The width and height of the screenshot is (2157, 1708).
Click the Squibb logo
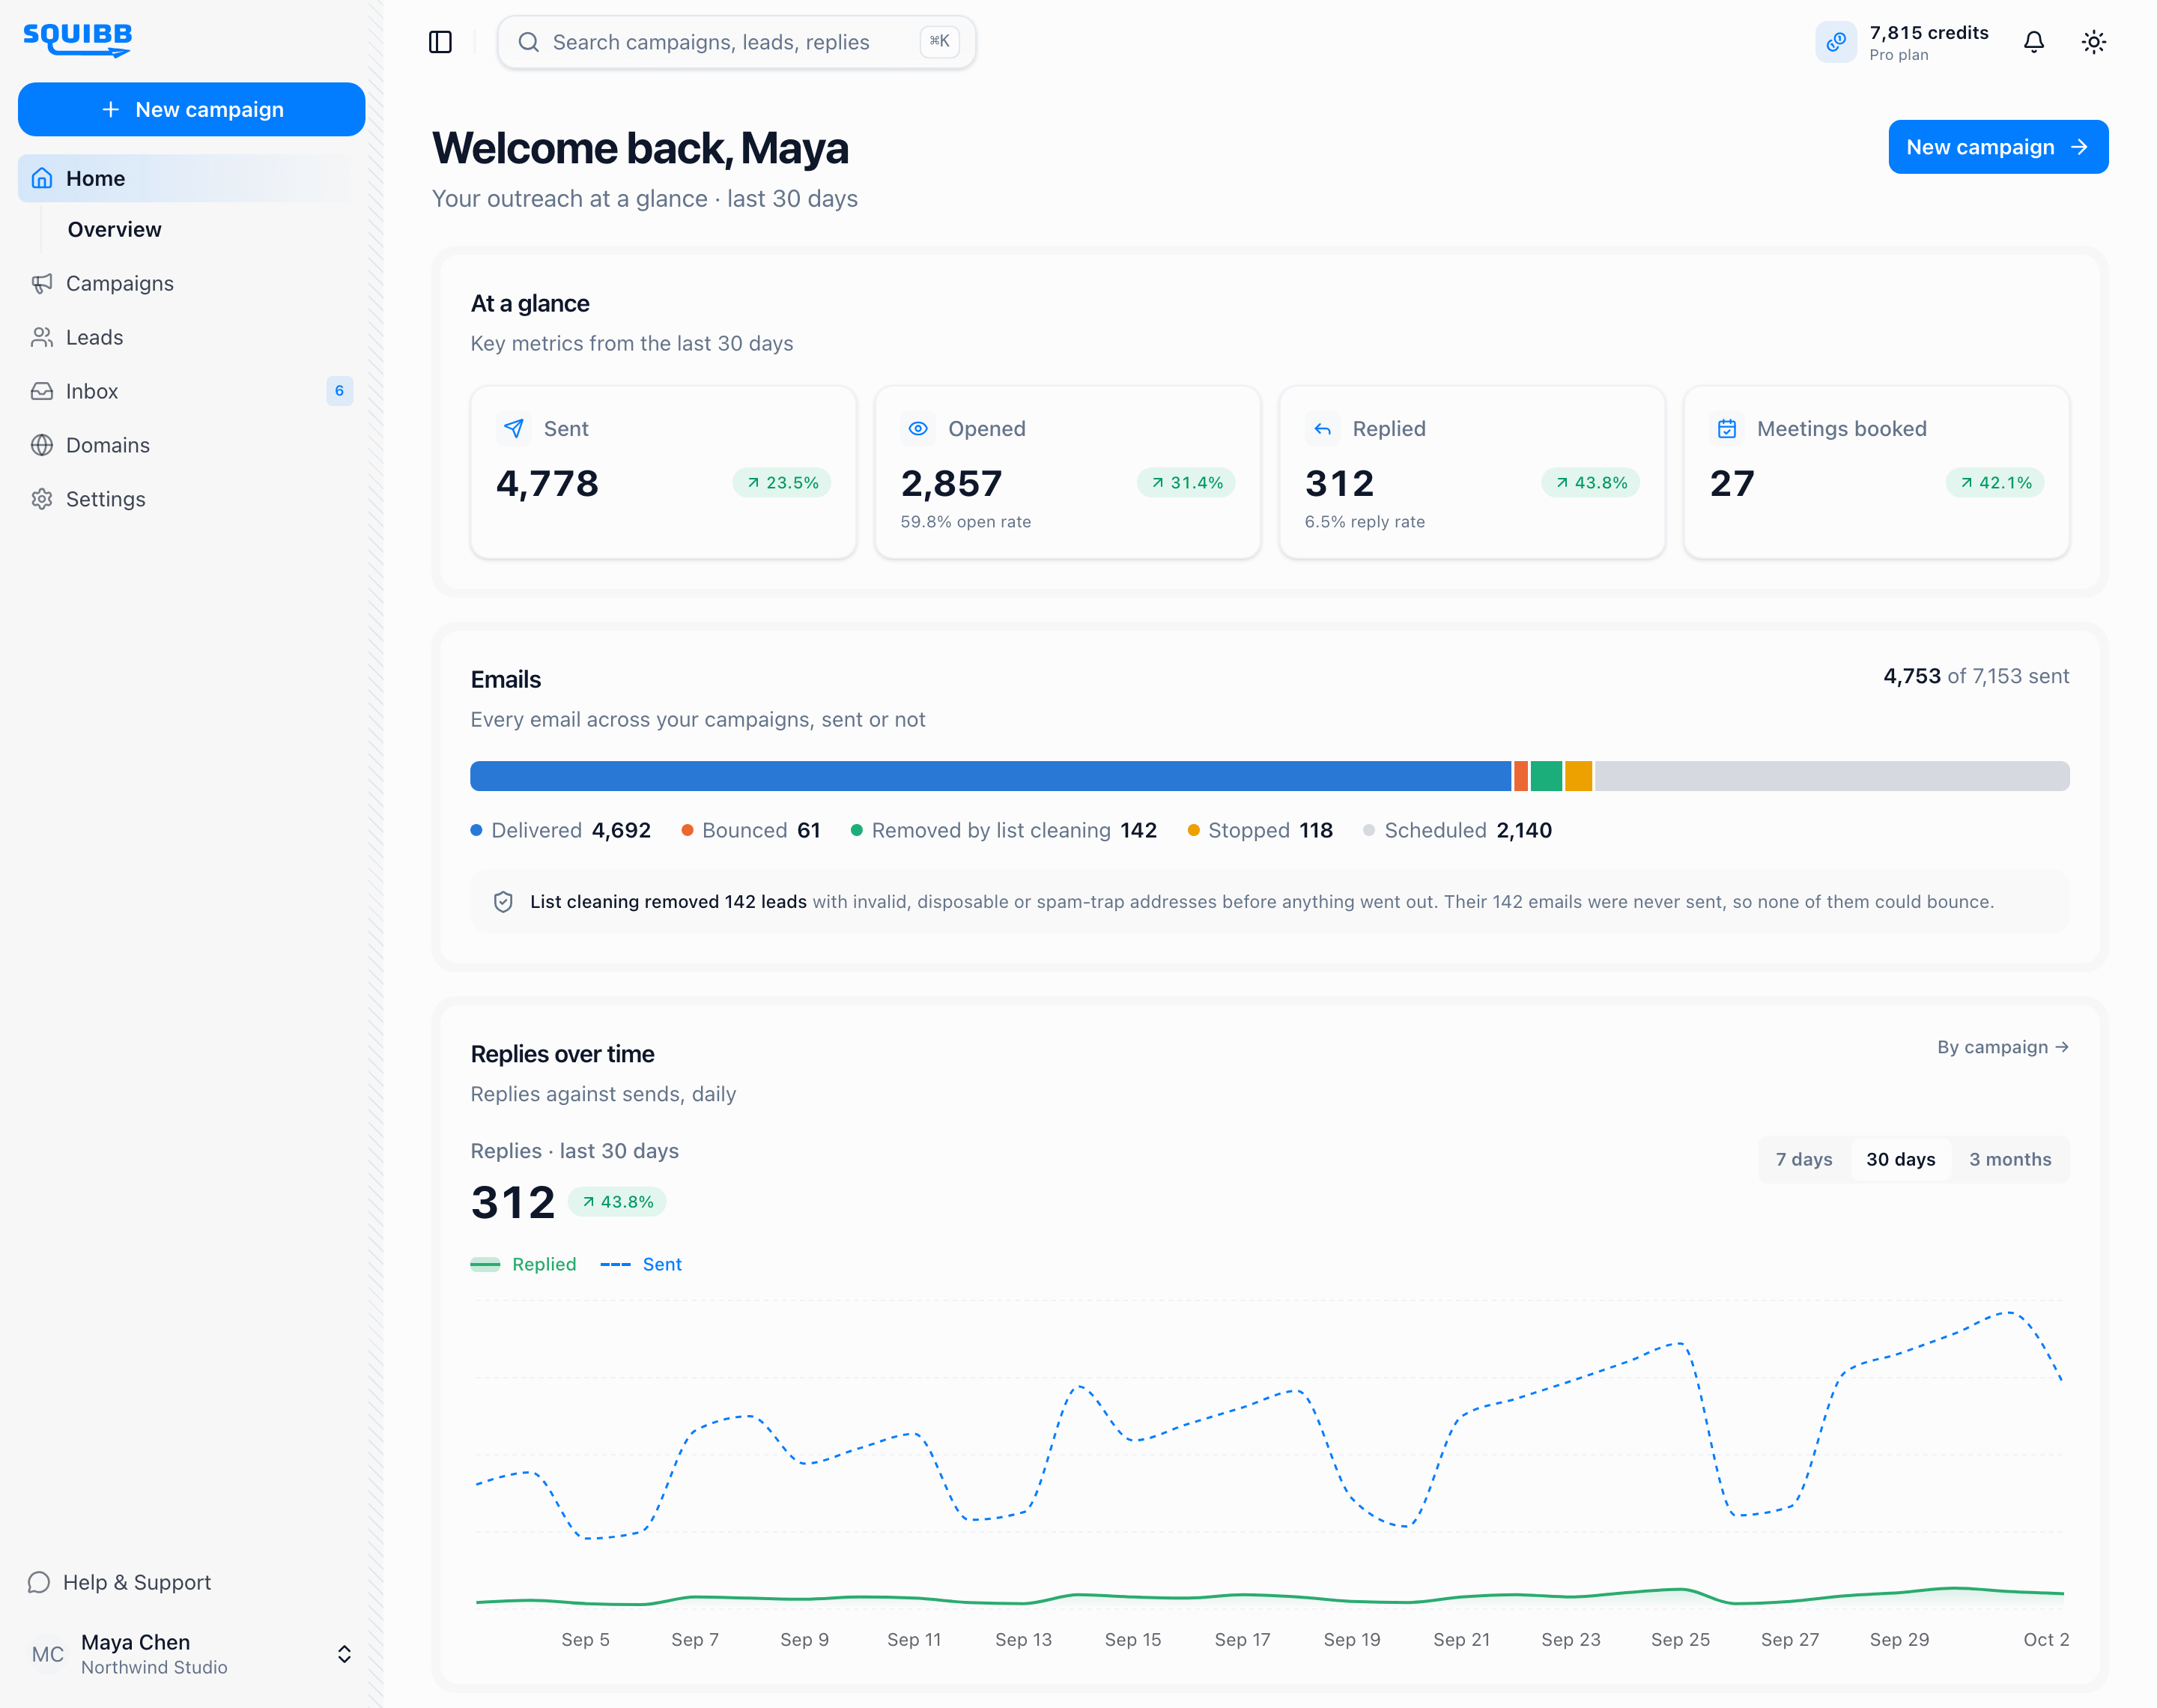pos(77,40)
